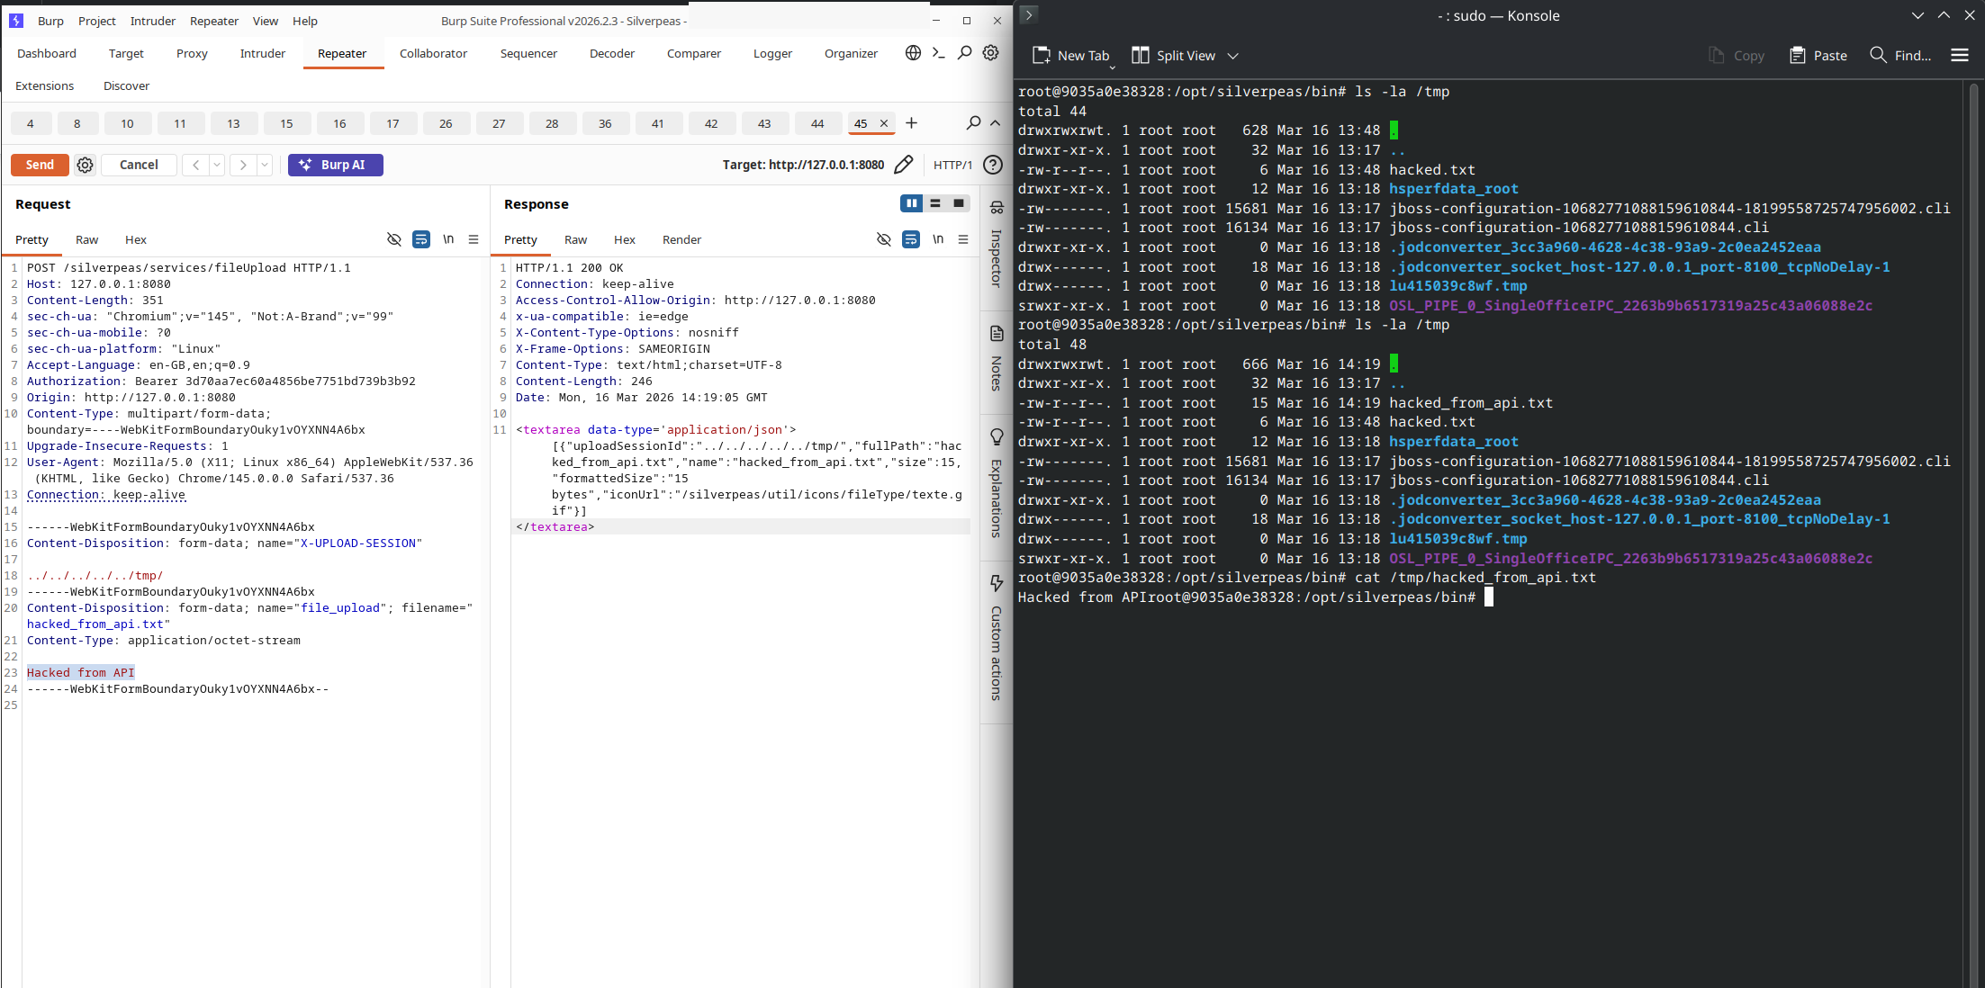Expand the forward history dropdown arrow
This screenshot has width=1985, height=988.
(x=265, y=165)
